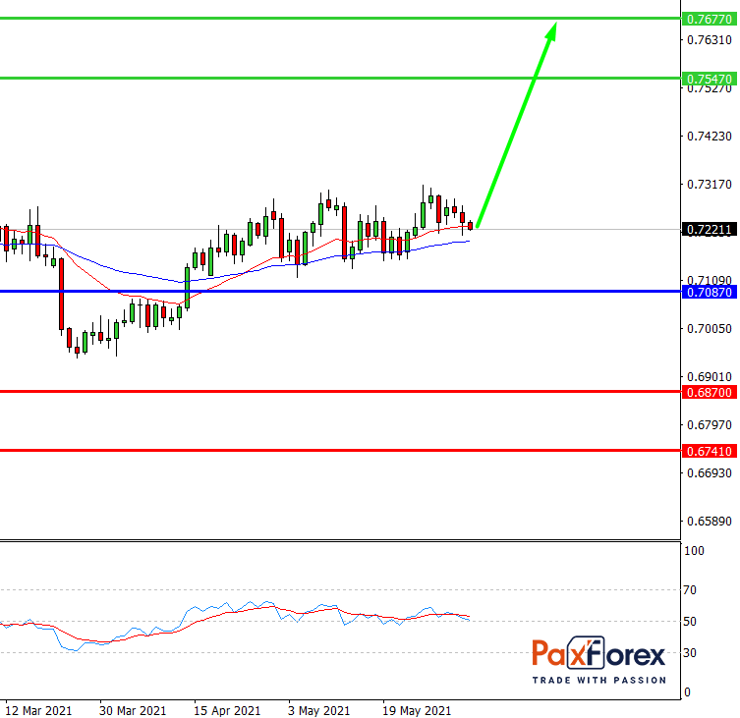The image size is (740, 718).
Task: Click the 30 Mar 2021 date label
Action: 133,710
